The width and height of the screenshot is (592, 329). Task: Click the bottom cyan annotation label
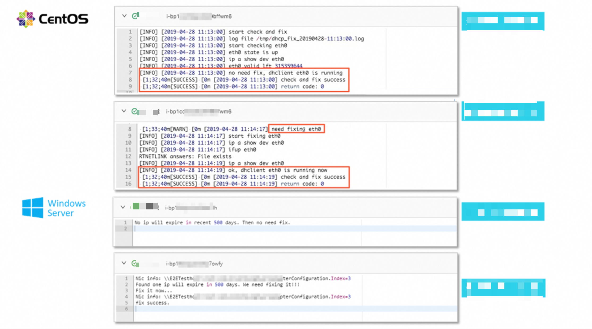(x=503, y=288)
